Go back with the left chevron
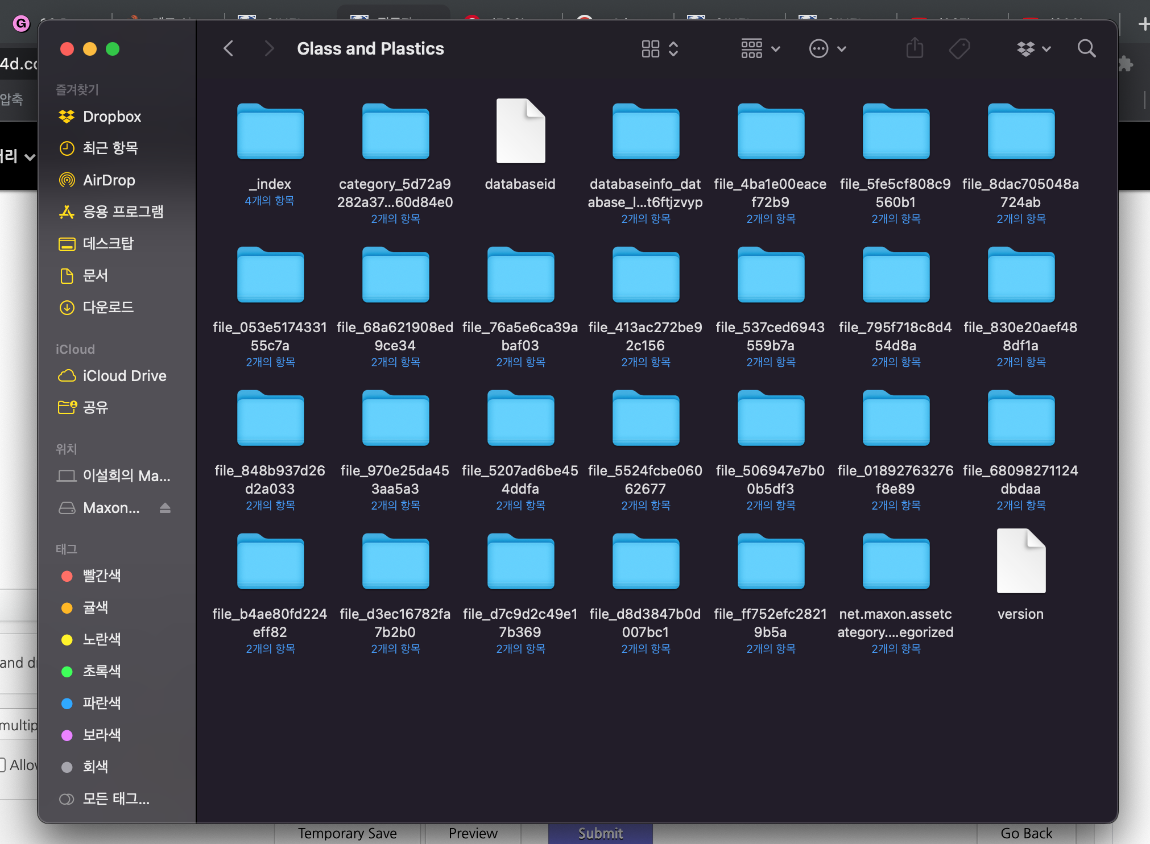This screenshot has height=844, width=1150. 228,49
